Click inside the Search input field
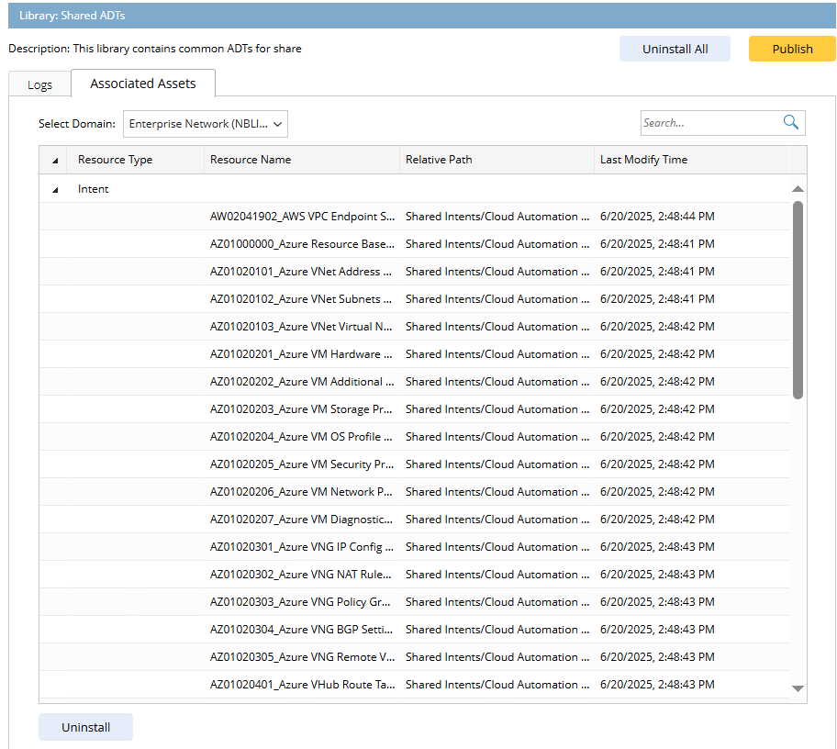This screenshot has height=749, width=837. coord(708,123)
